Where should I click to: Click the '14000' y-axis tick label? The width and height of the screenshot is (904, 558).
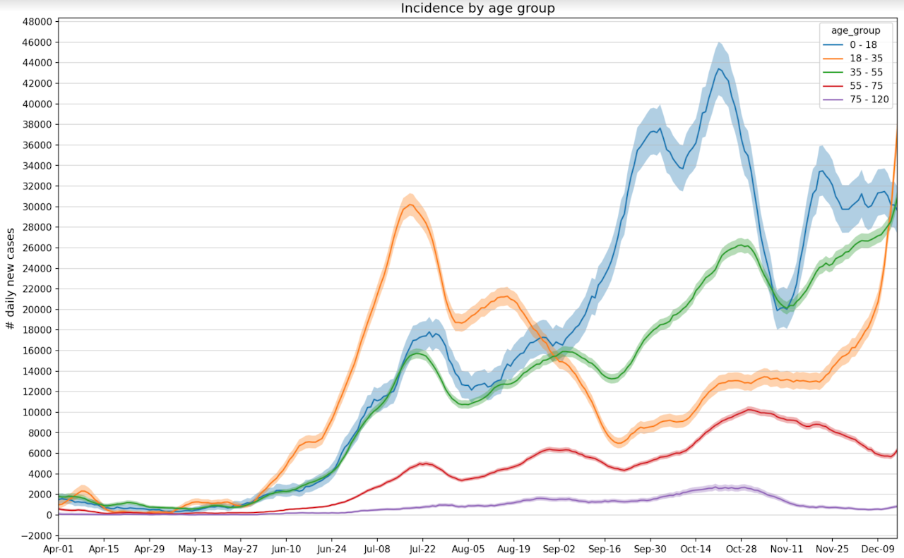point(37,371)
